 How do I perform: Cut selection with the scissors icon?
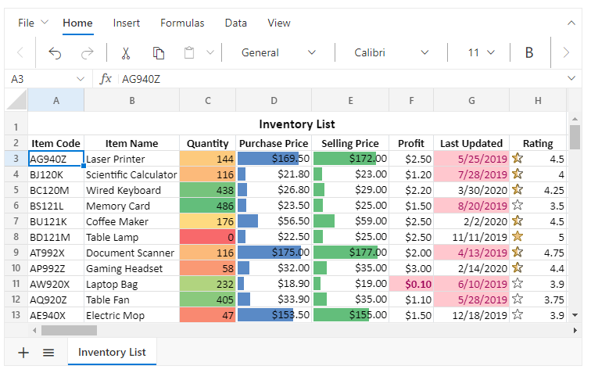(x=125, y=53)
